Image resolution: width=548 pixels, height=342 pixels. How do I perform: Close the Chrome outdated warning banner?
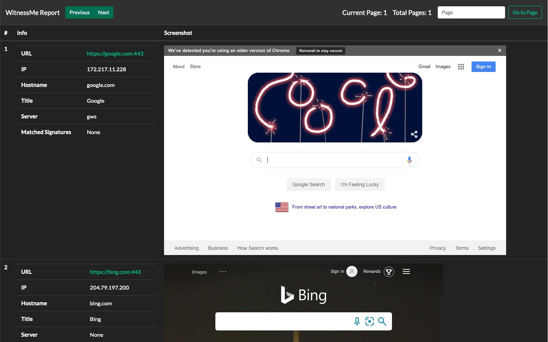(x=499, y=51)
